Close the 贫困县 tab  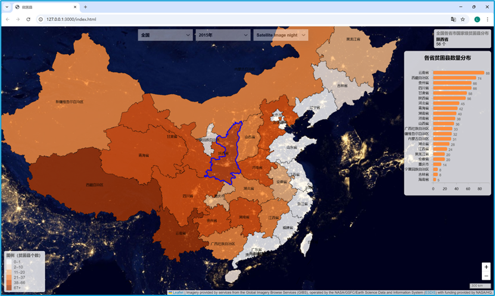pyautogui.click(x=75, y=7)
